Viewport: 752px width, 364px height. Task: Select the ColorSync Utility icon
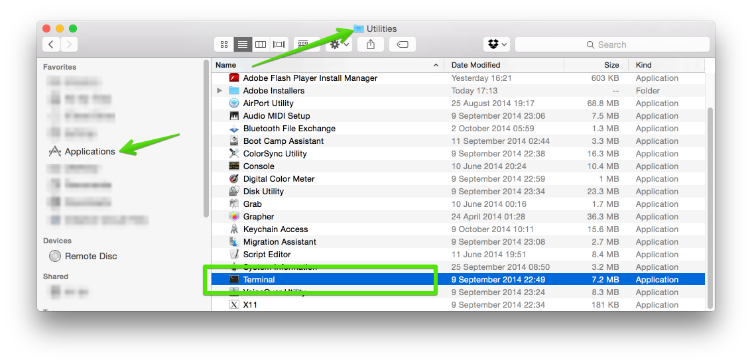point(234,153)
